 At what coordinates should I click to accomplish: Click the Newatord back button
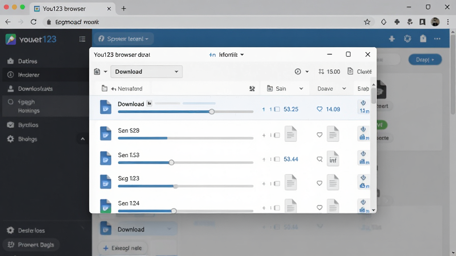point(126,88)
